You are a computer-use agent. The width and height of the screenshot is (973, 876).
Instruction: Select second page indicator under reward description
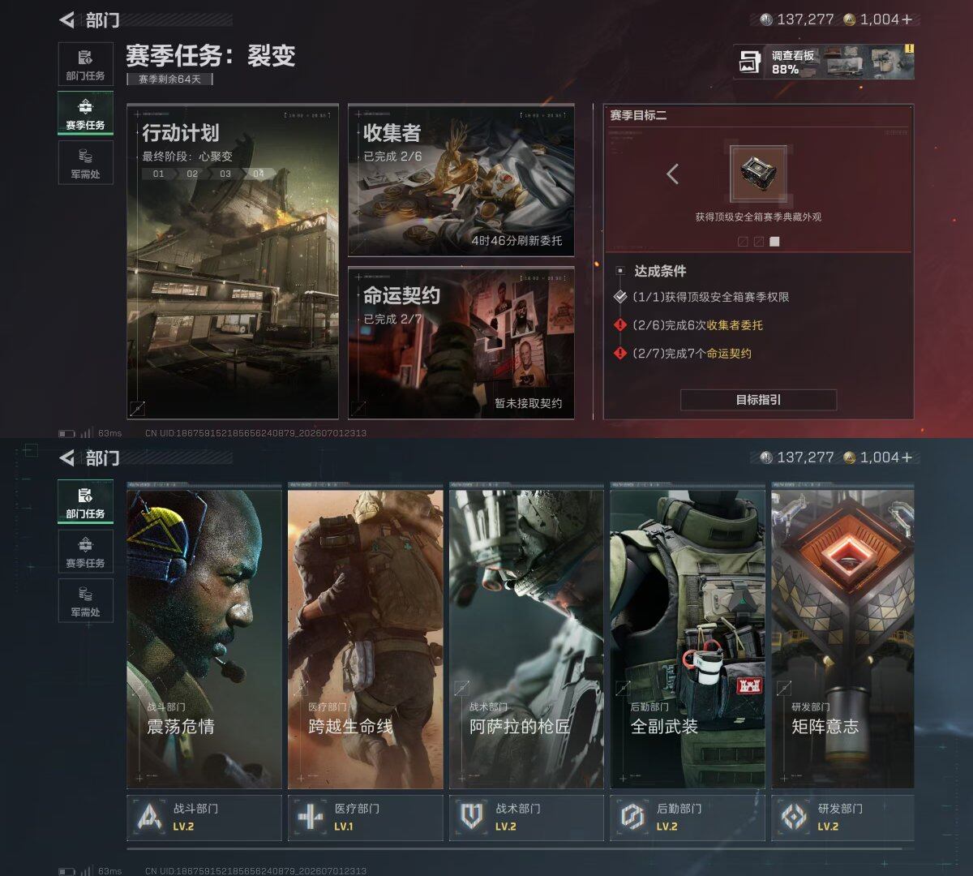pyautogui.click(x=759, y=242)
